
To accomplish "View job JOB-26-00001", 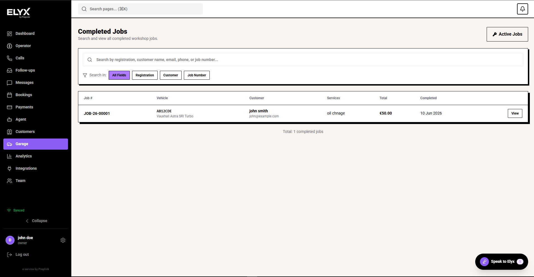I will [x=515, y=113].
